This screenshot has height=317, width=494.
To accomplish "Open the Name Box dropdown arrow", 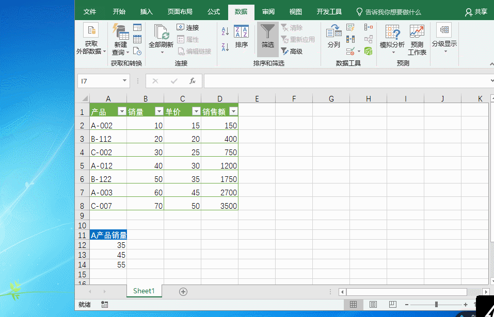I will coord(125,81).
